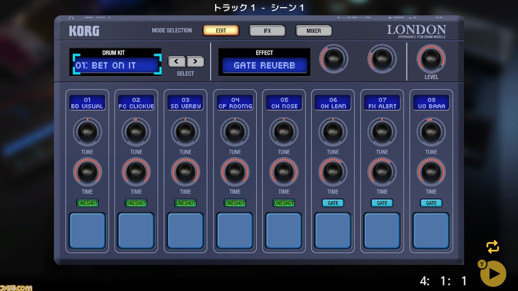Open the IFX mode tab
This screenshot has width=518, height=291.
(x=267, y=31)
